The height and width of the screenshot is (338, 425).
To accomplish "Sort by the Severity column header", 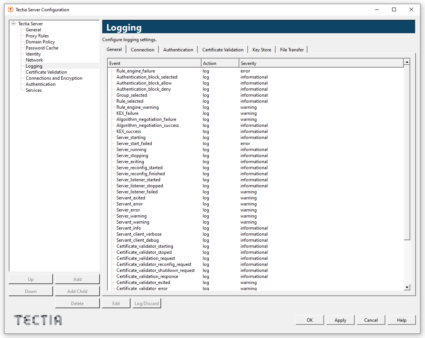I will coord(321,63).
